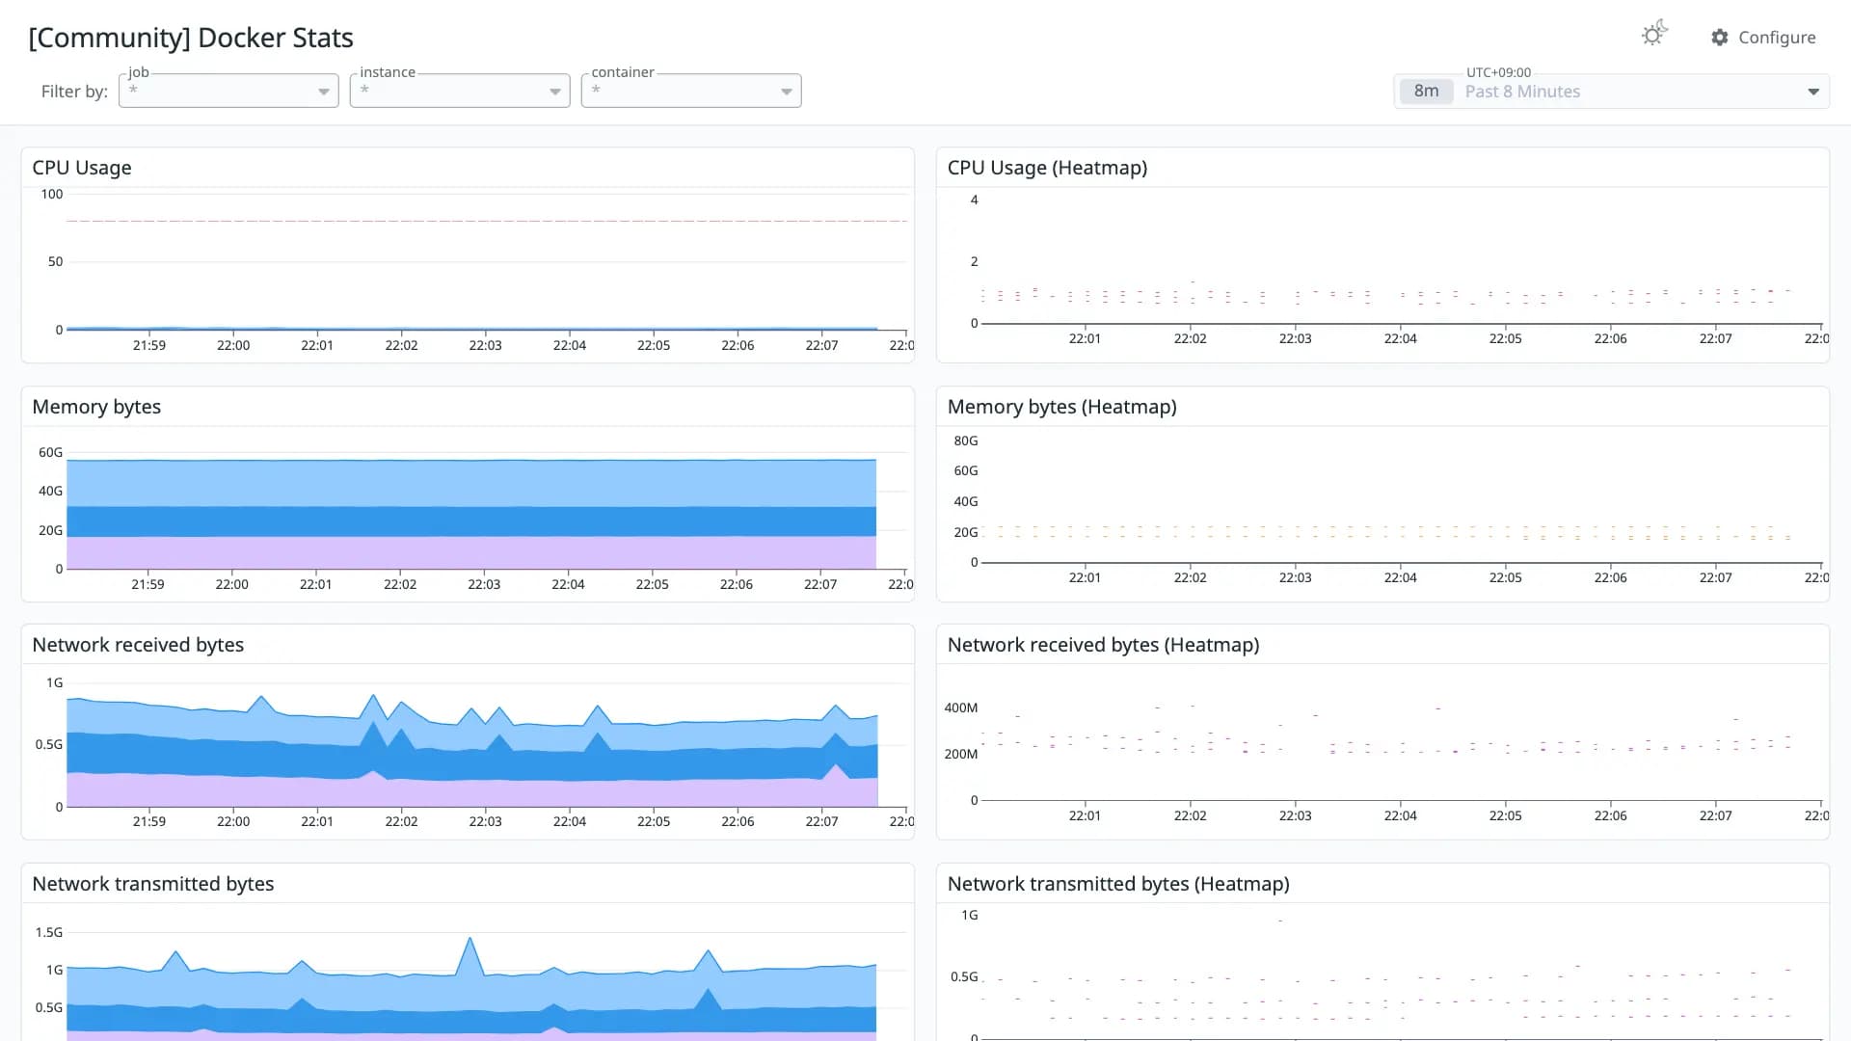The width and height of the screenshot is (1851, 1041).
Task: Click the 60G axis label in Memory bytes chart
Action: 50,452
